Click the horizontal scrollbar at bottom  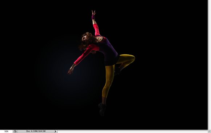[132, 132]
